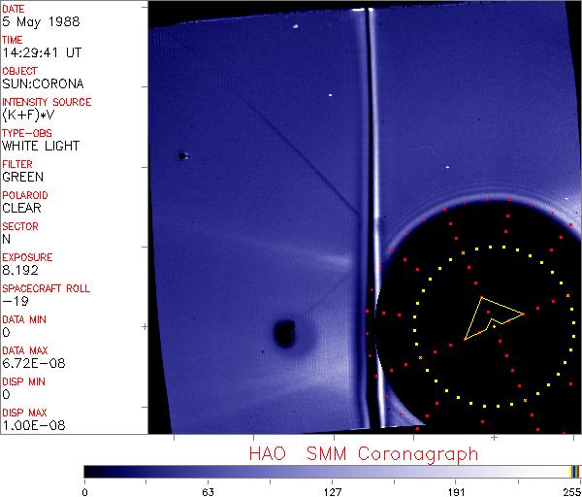Click the "TYPE-OBS" label
Image resolution: width=582 pixels, height=497 pixels.
[x=27, y=133]
